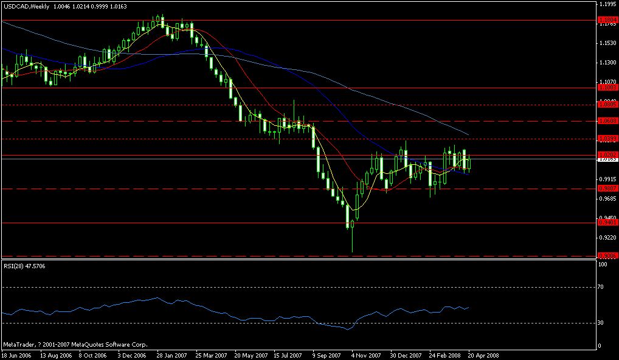
Task: Click the red dashed line at 0.9807
Action: click(x=182, y=189)
